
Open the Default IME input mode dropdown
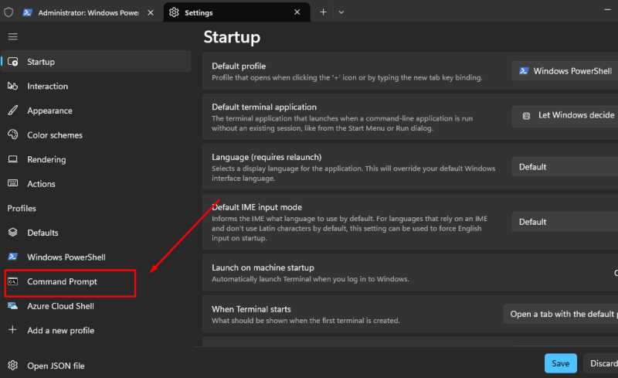[x=565, y=222]
